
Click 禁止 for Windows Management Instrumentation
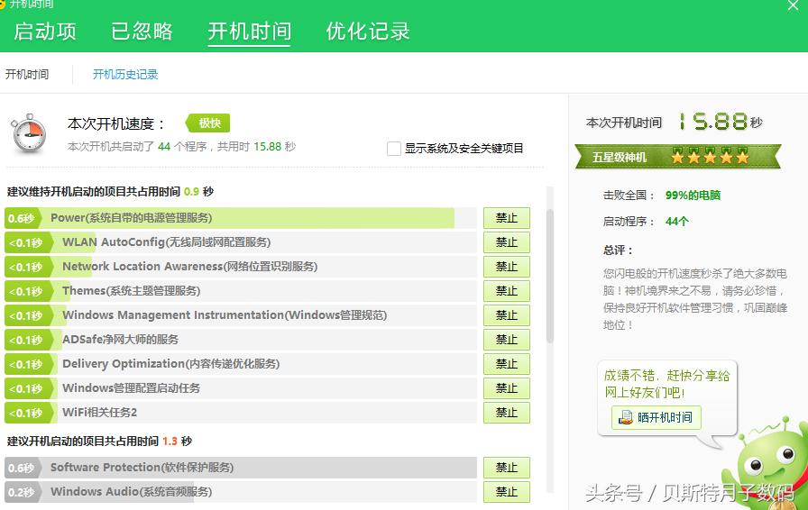(507, 315)
